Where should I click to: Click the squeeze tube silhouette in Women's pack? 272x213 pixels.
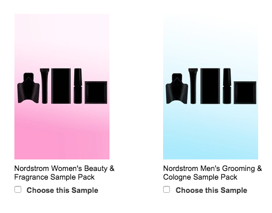tap(44, 86)
